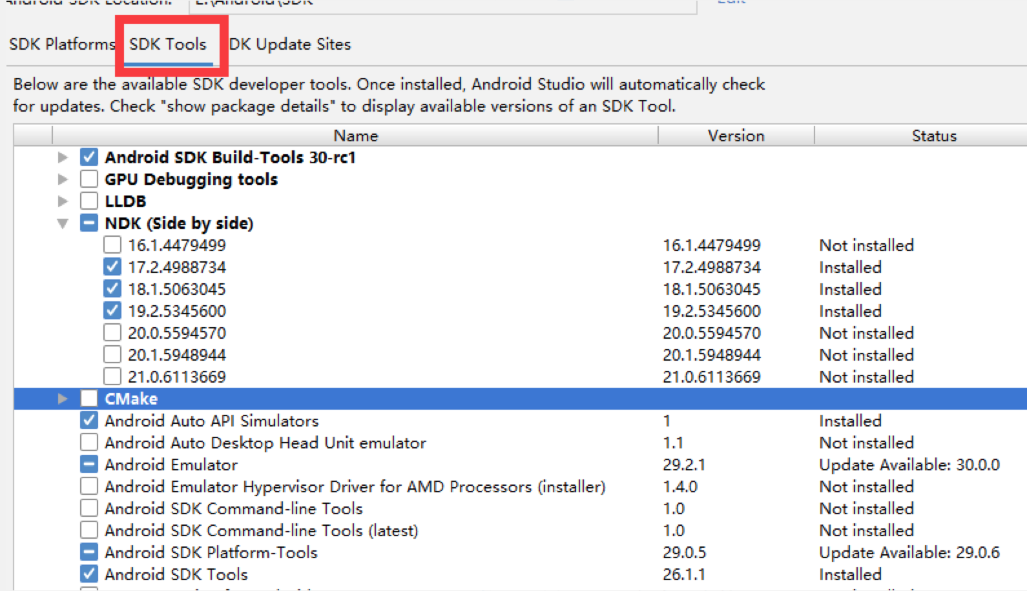
Task: Check the LLDB checkbox
Action: click(x=89, y=201)
